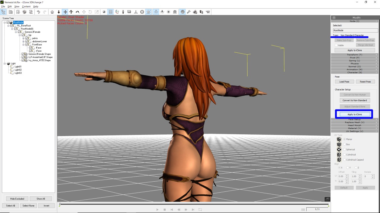Viewport: 380px width, 213px height.
Task: Click the wrench preferences toolbar icon
Action: (x=189, y=12)
